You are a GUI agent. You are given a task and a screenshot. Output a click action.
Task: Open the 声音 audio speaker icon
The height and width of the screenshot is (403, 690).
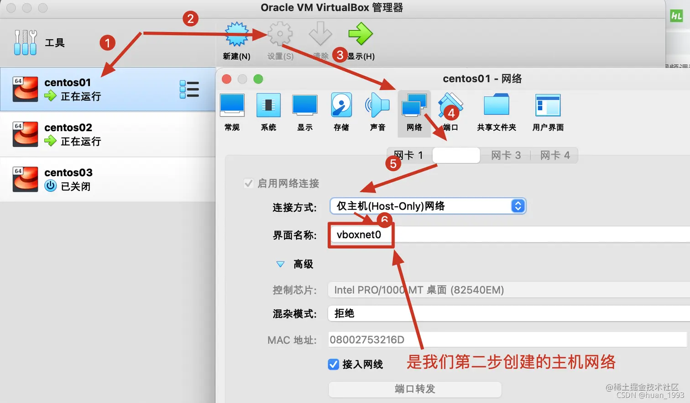[x=377, y=106]
